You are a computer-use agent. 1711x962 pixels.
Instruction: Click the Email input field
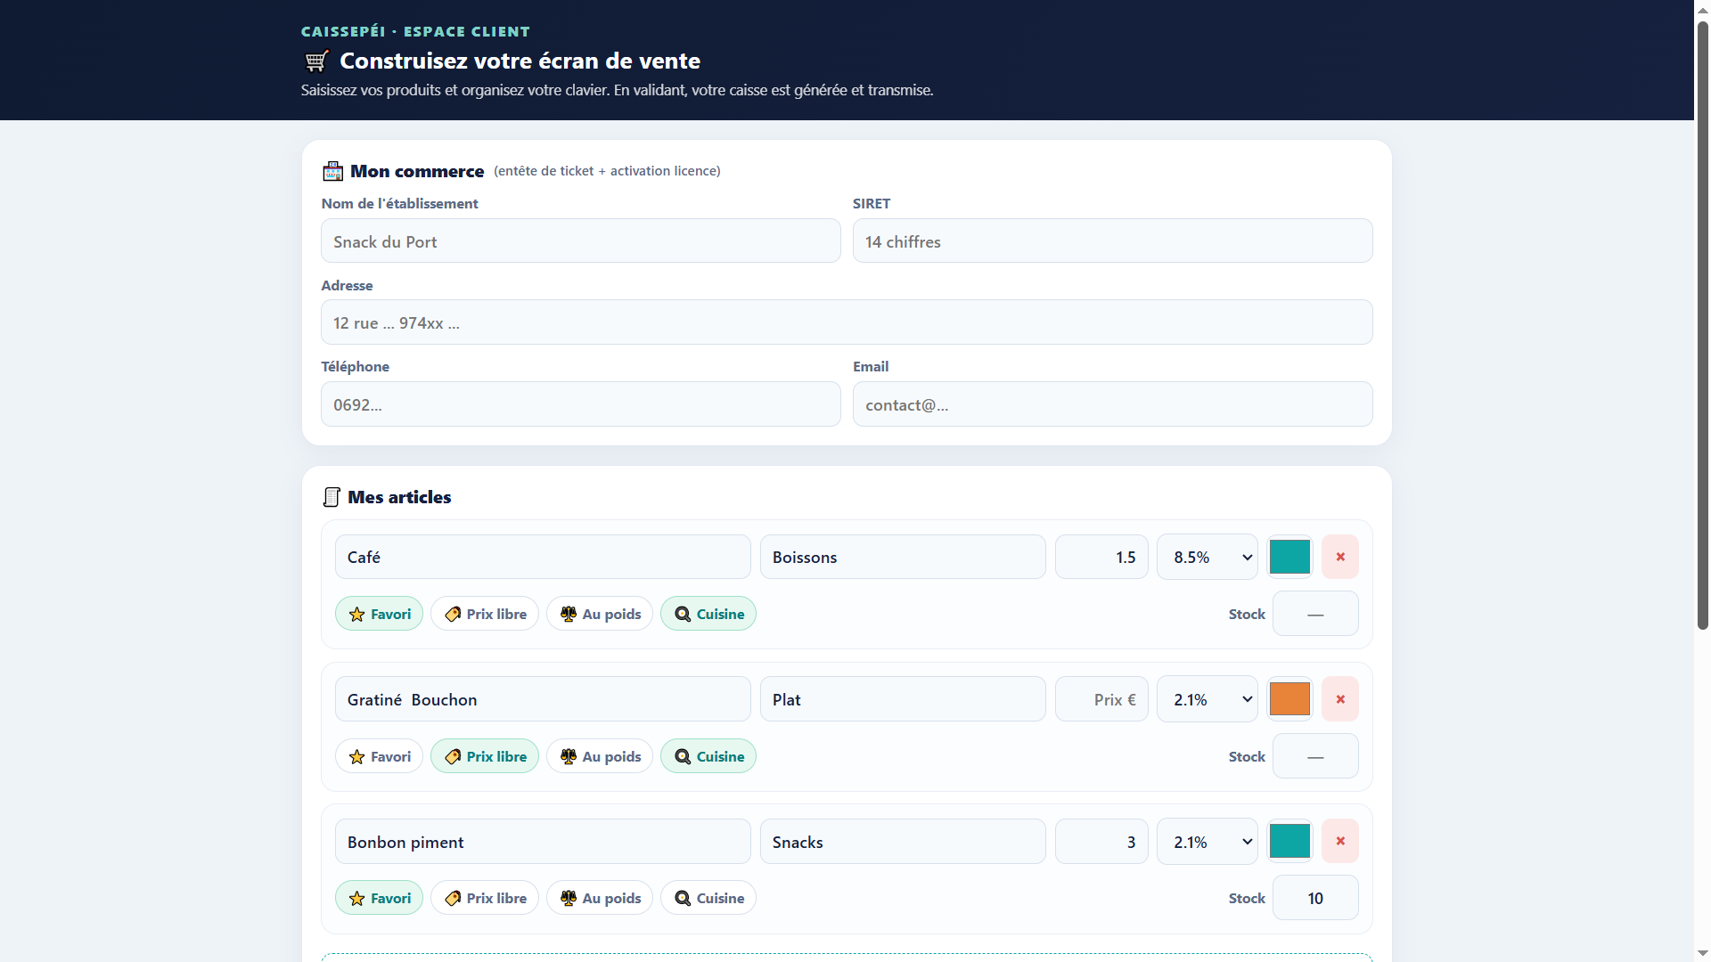(1112, 404)
